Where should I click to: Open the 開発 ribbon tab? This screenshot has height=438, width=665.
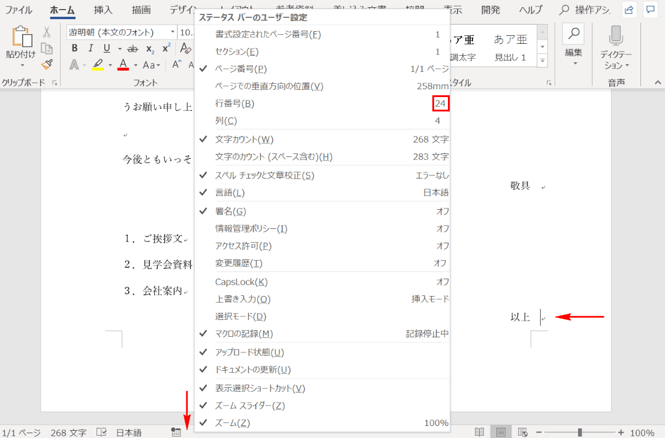pyautogui.click(x=491, y=10)
